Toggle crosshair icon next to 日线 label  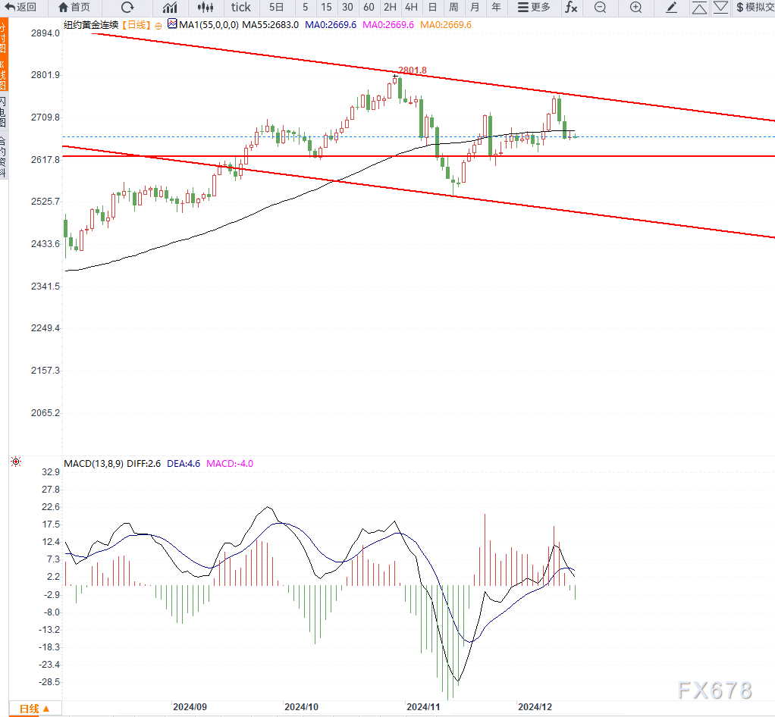point(158,25)
